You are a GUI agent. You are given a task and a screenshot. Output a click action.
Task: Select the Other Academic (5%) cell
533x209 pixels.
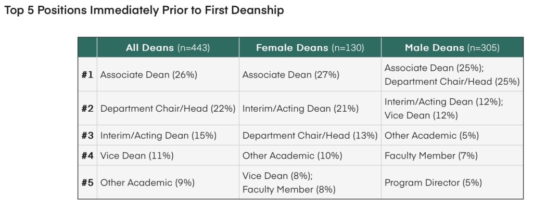pos(432,135)
